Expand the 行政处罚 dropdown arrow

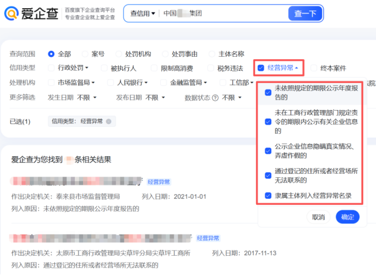(87, 68)
